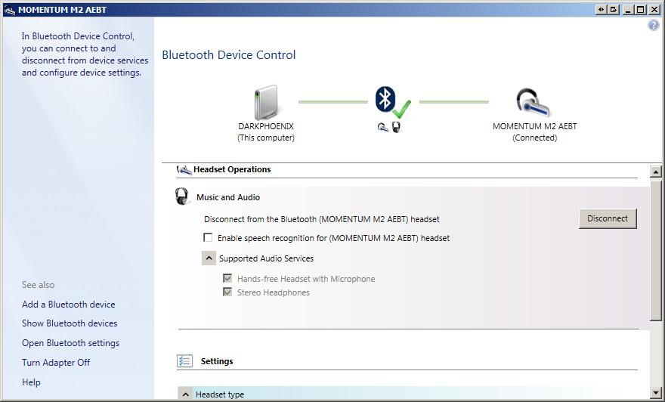The height and width of the screenshot is (402, 665).
Task: Click the title bar button right of the double-arrow
Action: (x=614, y=9)
